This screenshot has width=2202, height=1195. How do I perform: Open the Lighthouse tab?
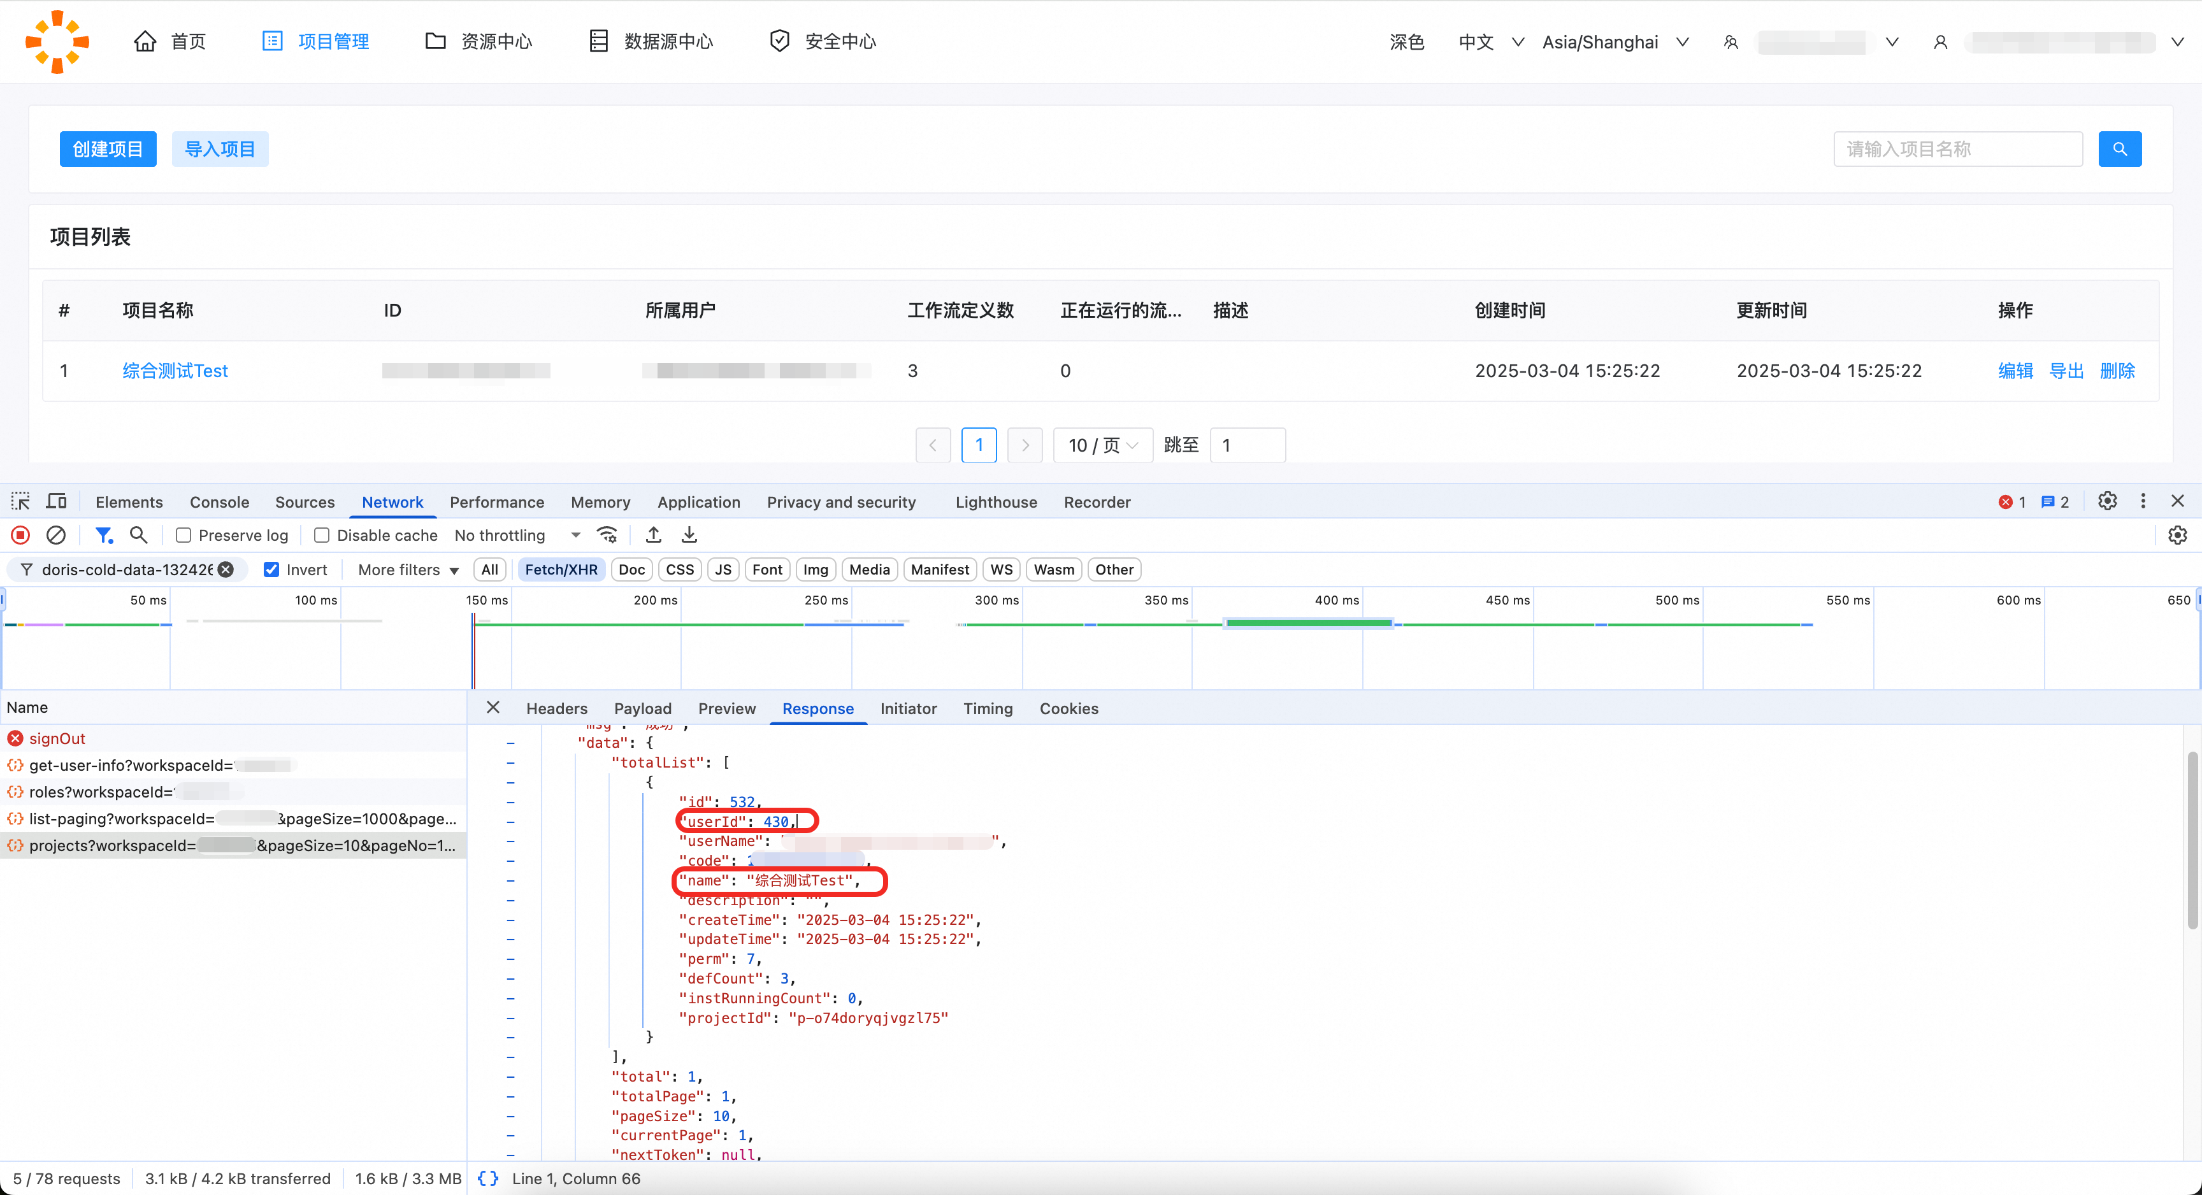click(x=996, y=502)
